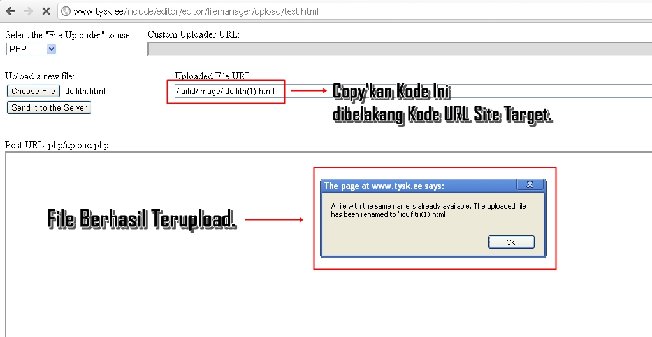Click the "Custom Uploader URL:" label

point(193,34)
